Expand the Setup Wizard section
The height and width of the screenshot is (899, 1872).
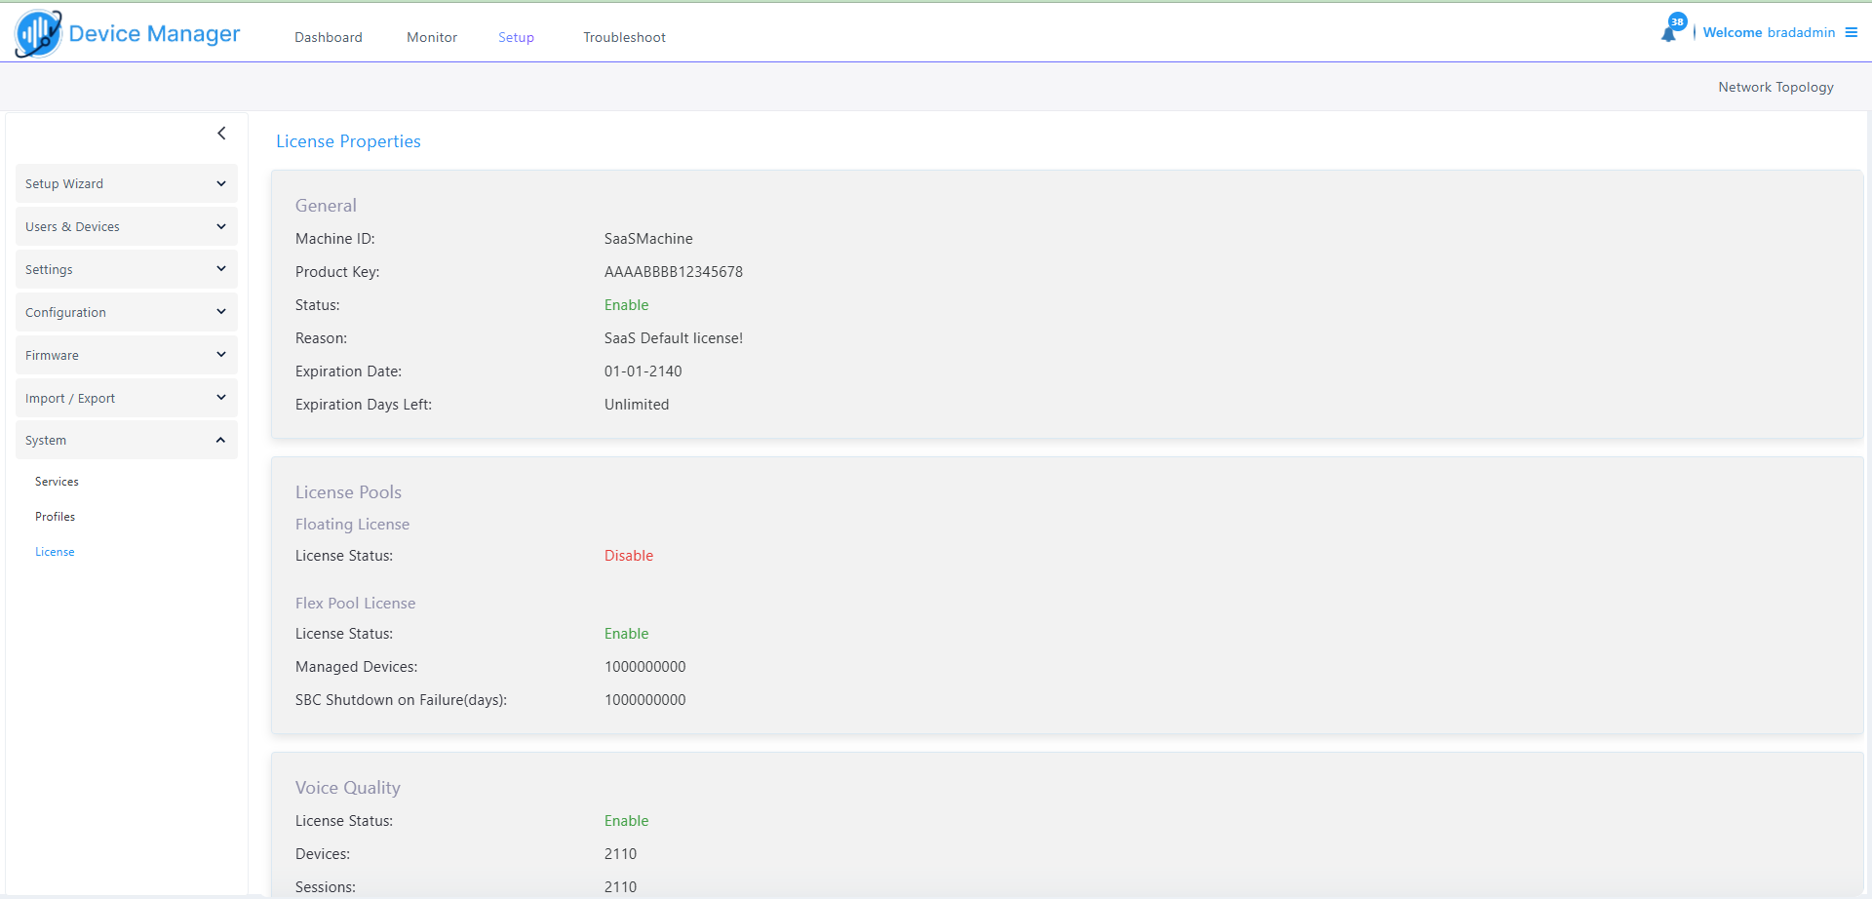(x=126, y=183)
